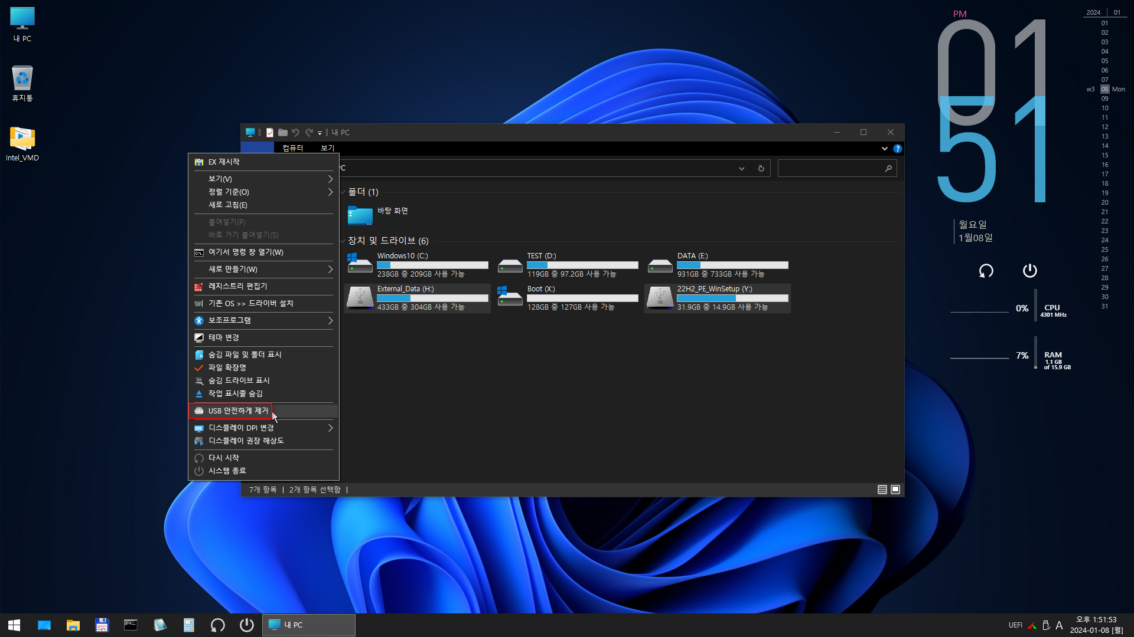Image resolution: width=1134 pixels, height=637 pixels.
Task: Expand the ribbon with chevron arrow
Action: tap(884, 149)
